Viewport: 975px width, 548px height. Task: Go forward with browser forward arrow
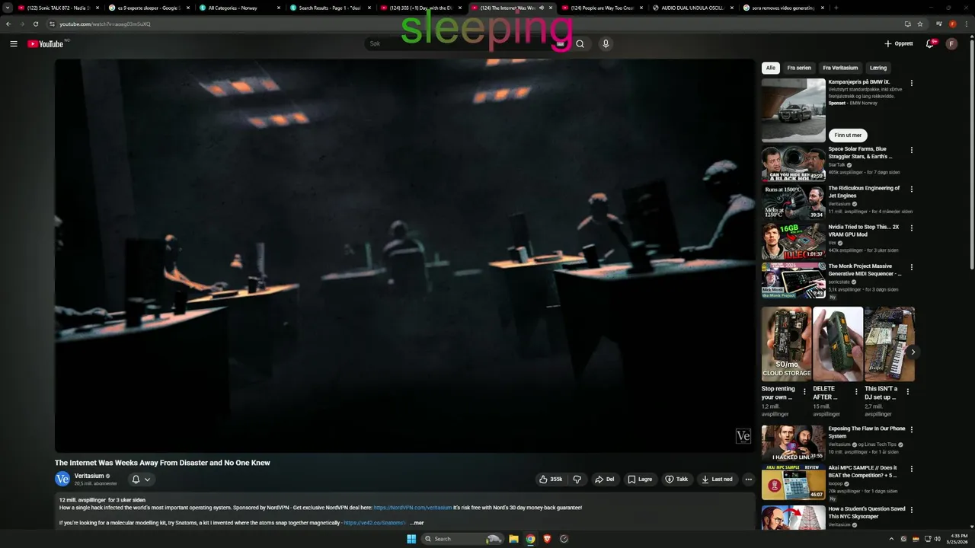[22, 24]
